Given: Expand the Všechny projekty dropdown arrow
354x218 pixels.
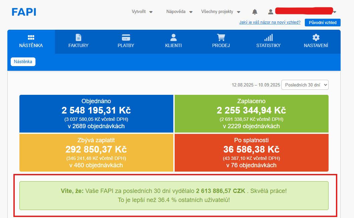Looking at the screenshot, I should click(239, 12).
